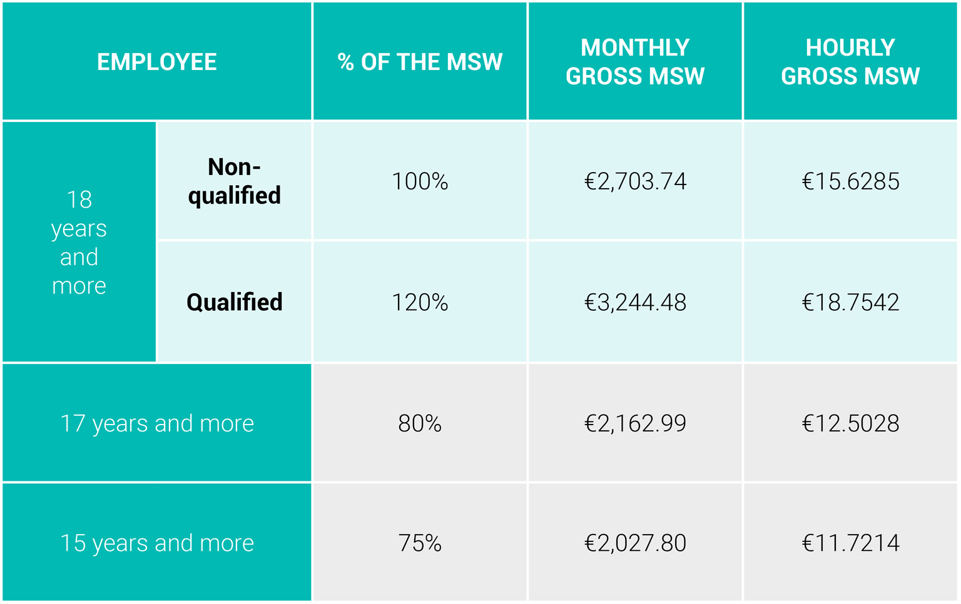The width and height of the screenshot is (961, 604).
Task: Select the €11.7214 hourly value
Action: click(850, 543)
